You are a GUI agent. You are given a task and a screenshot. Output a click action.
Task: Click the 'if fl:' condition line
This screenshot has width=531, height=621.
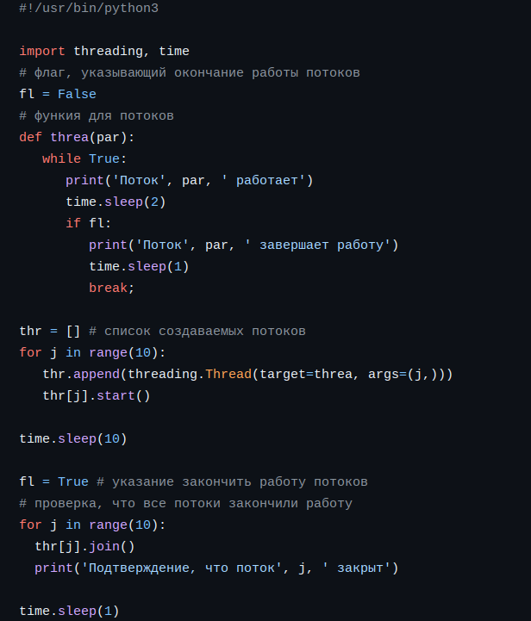pyautogui.click(x=89, y=223)
